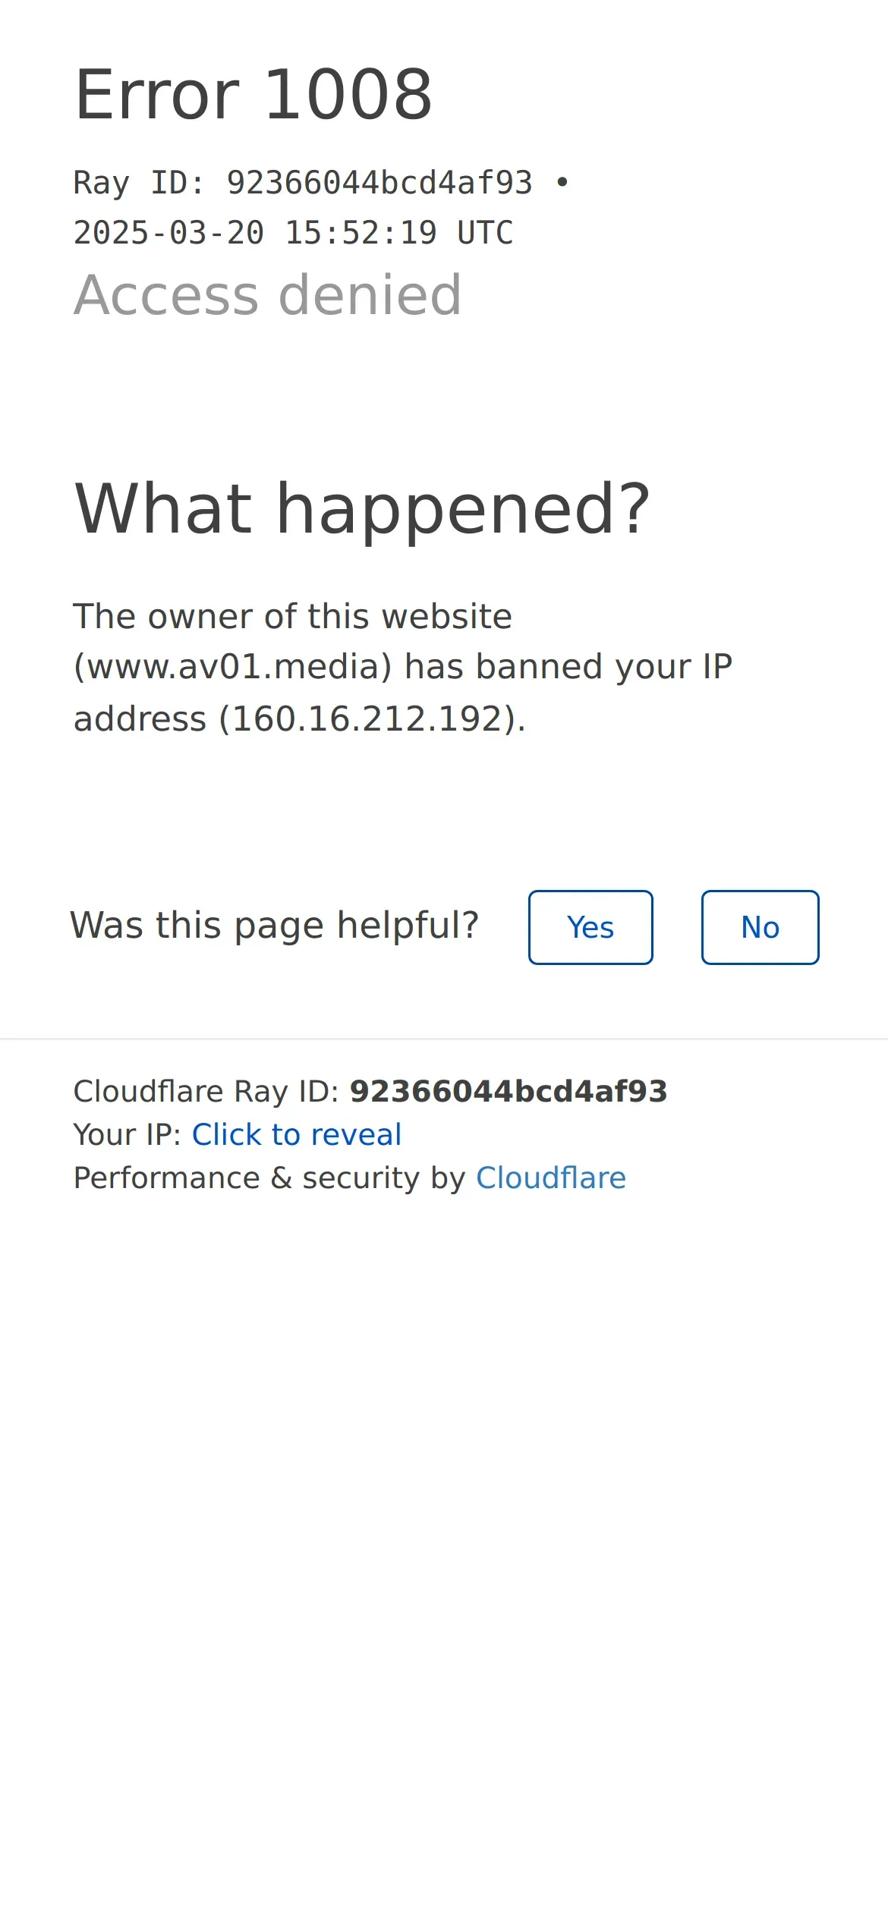Click the Error 1008 heading
The height and width of the screenshot is (1921, 888).
click(x=253, y=95)
